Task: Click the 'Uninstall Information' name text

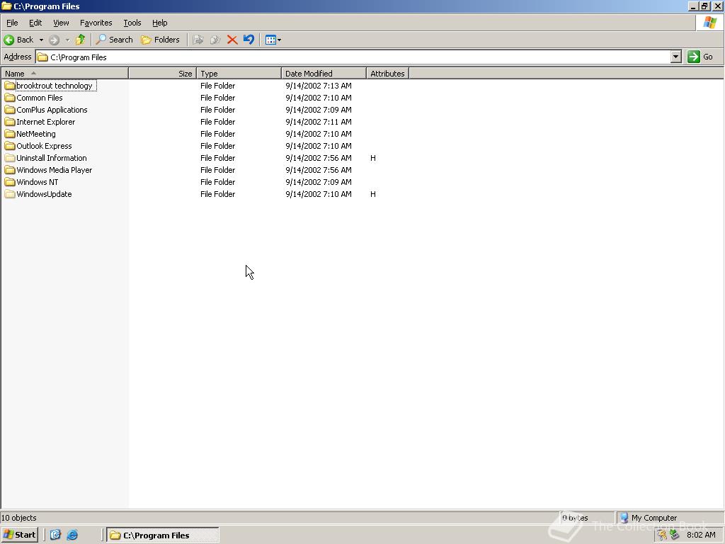Action: (51, 158)
